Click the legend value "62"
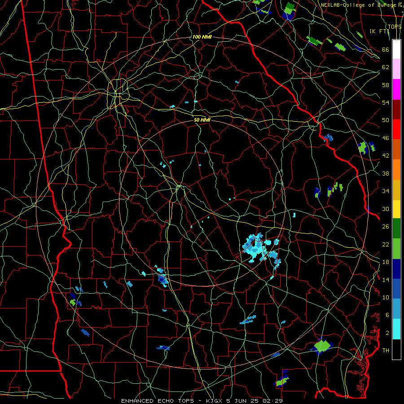The width and height of the screenshot is (404, 404). coord(386,67)
